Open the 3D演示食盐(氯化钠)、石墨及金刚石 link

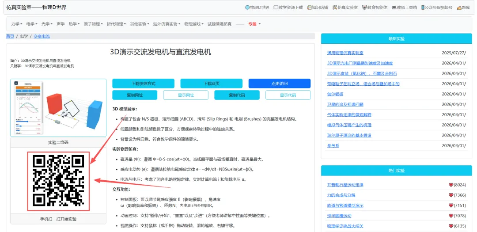[x=362, y=73]
